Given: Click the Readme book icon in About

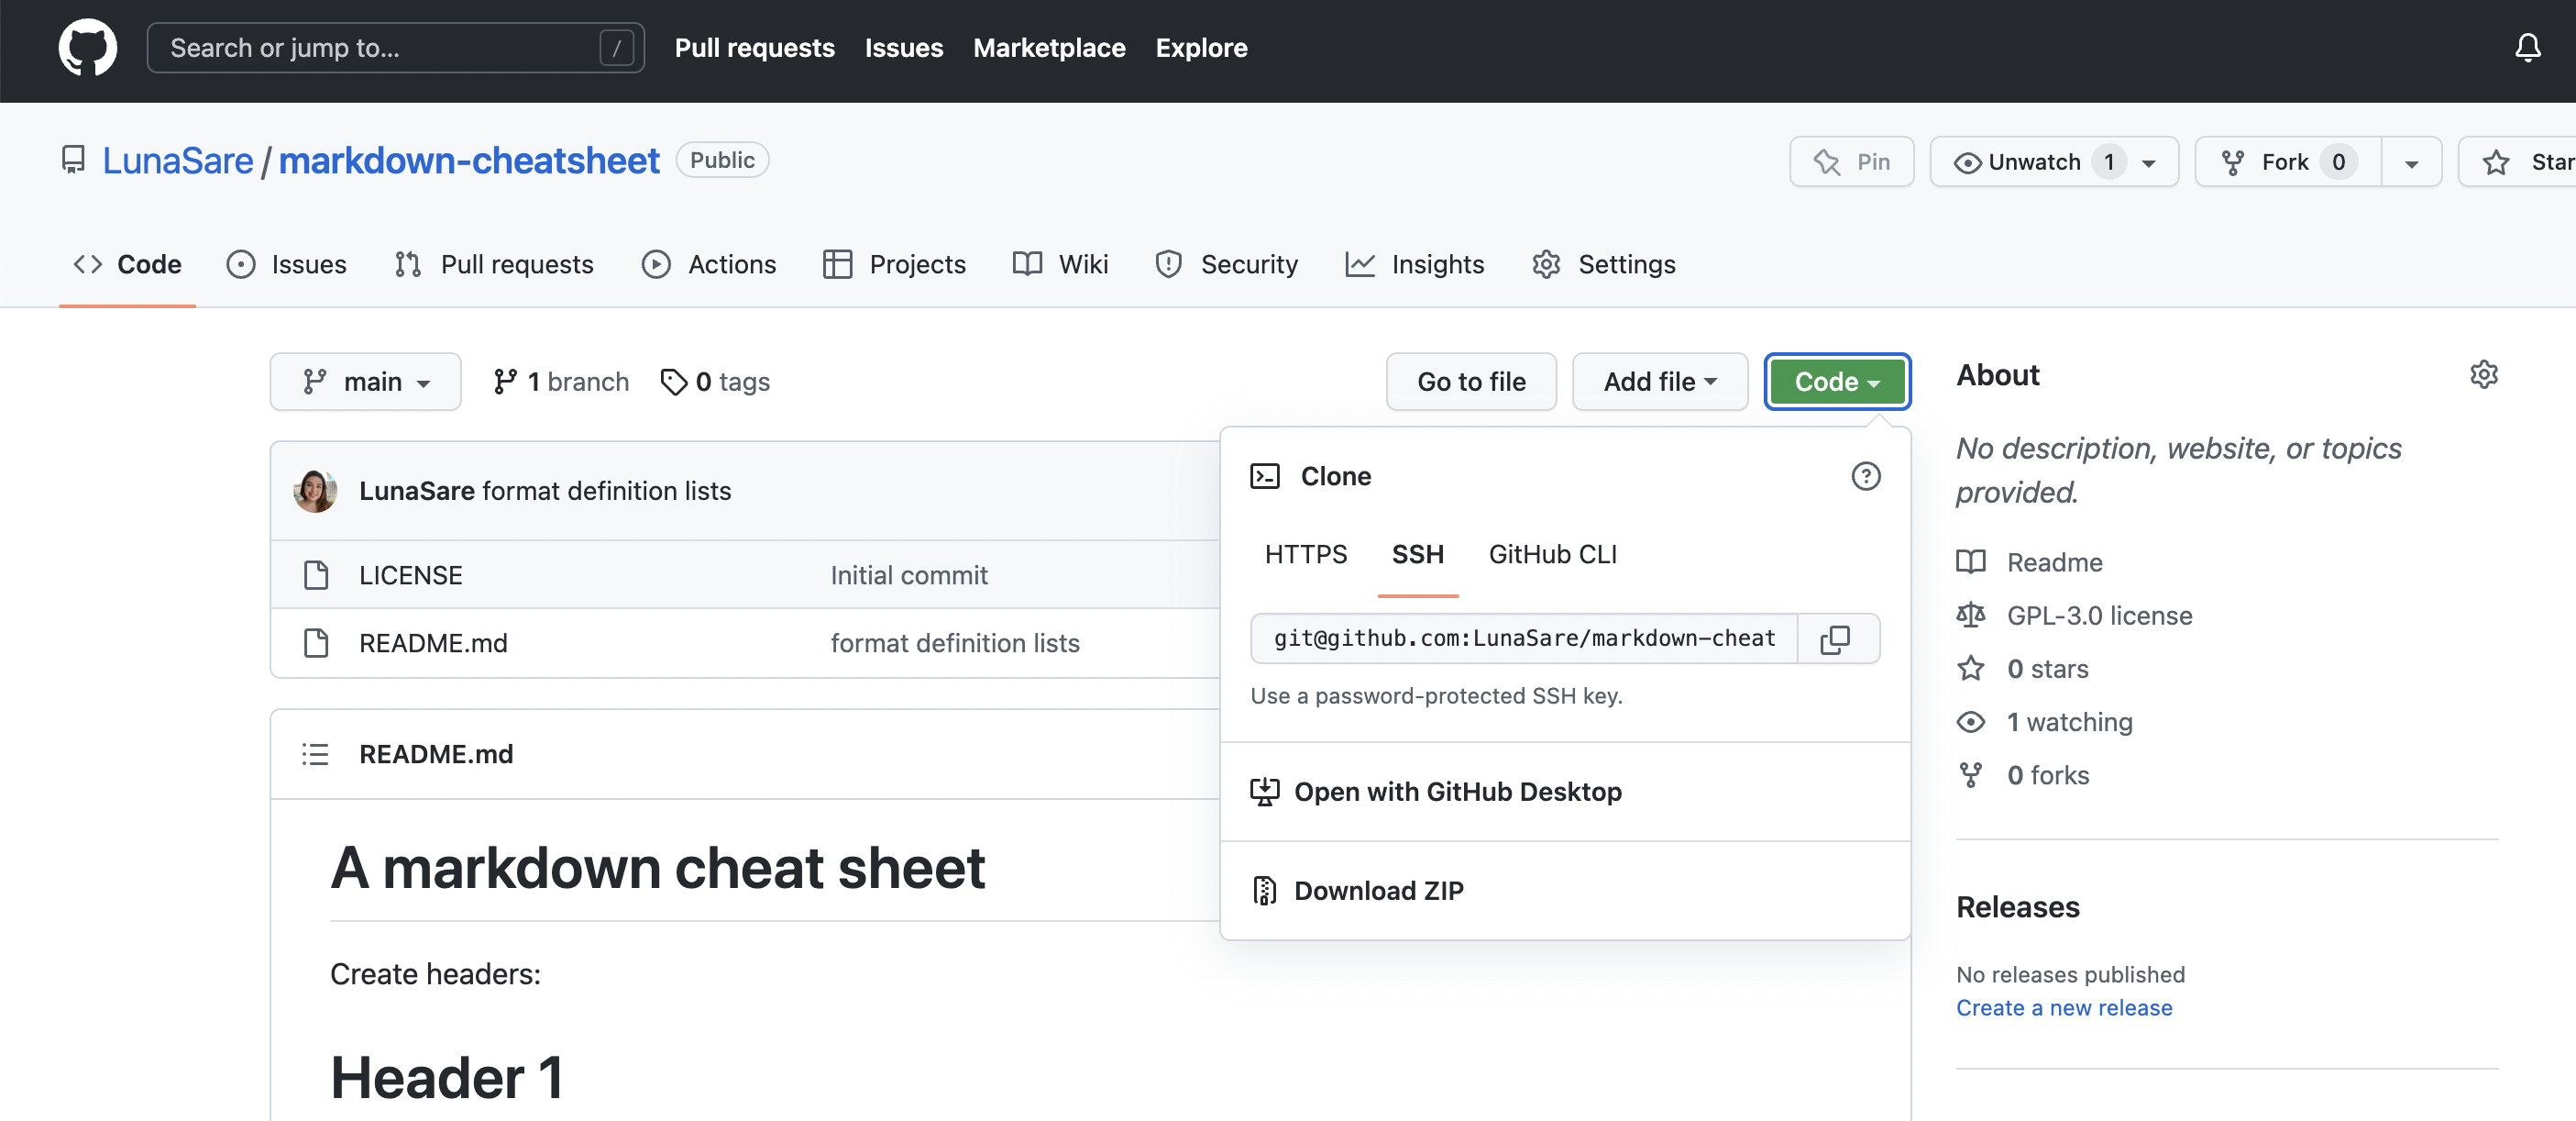Looking at the screenshot, I should click(x=1970, y=561).
